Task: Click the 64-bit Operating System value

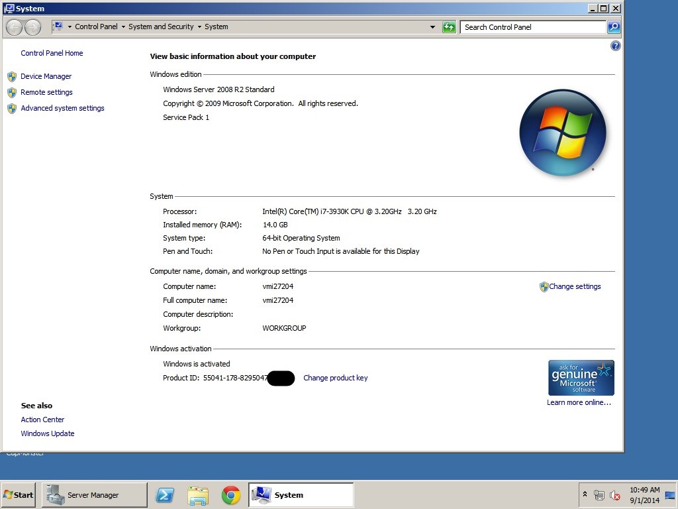Action: point(301,238)
